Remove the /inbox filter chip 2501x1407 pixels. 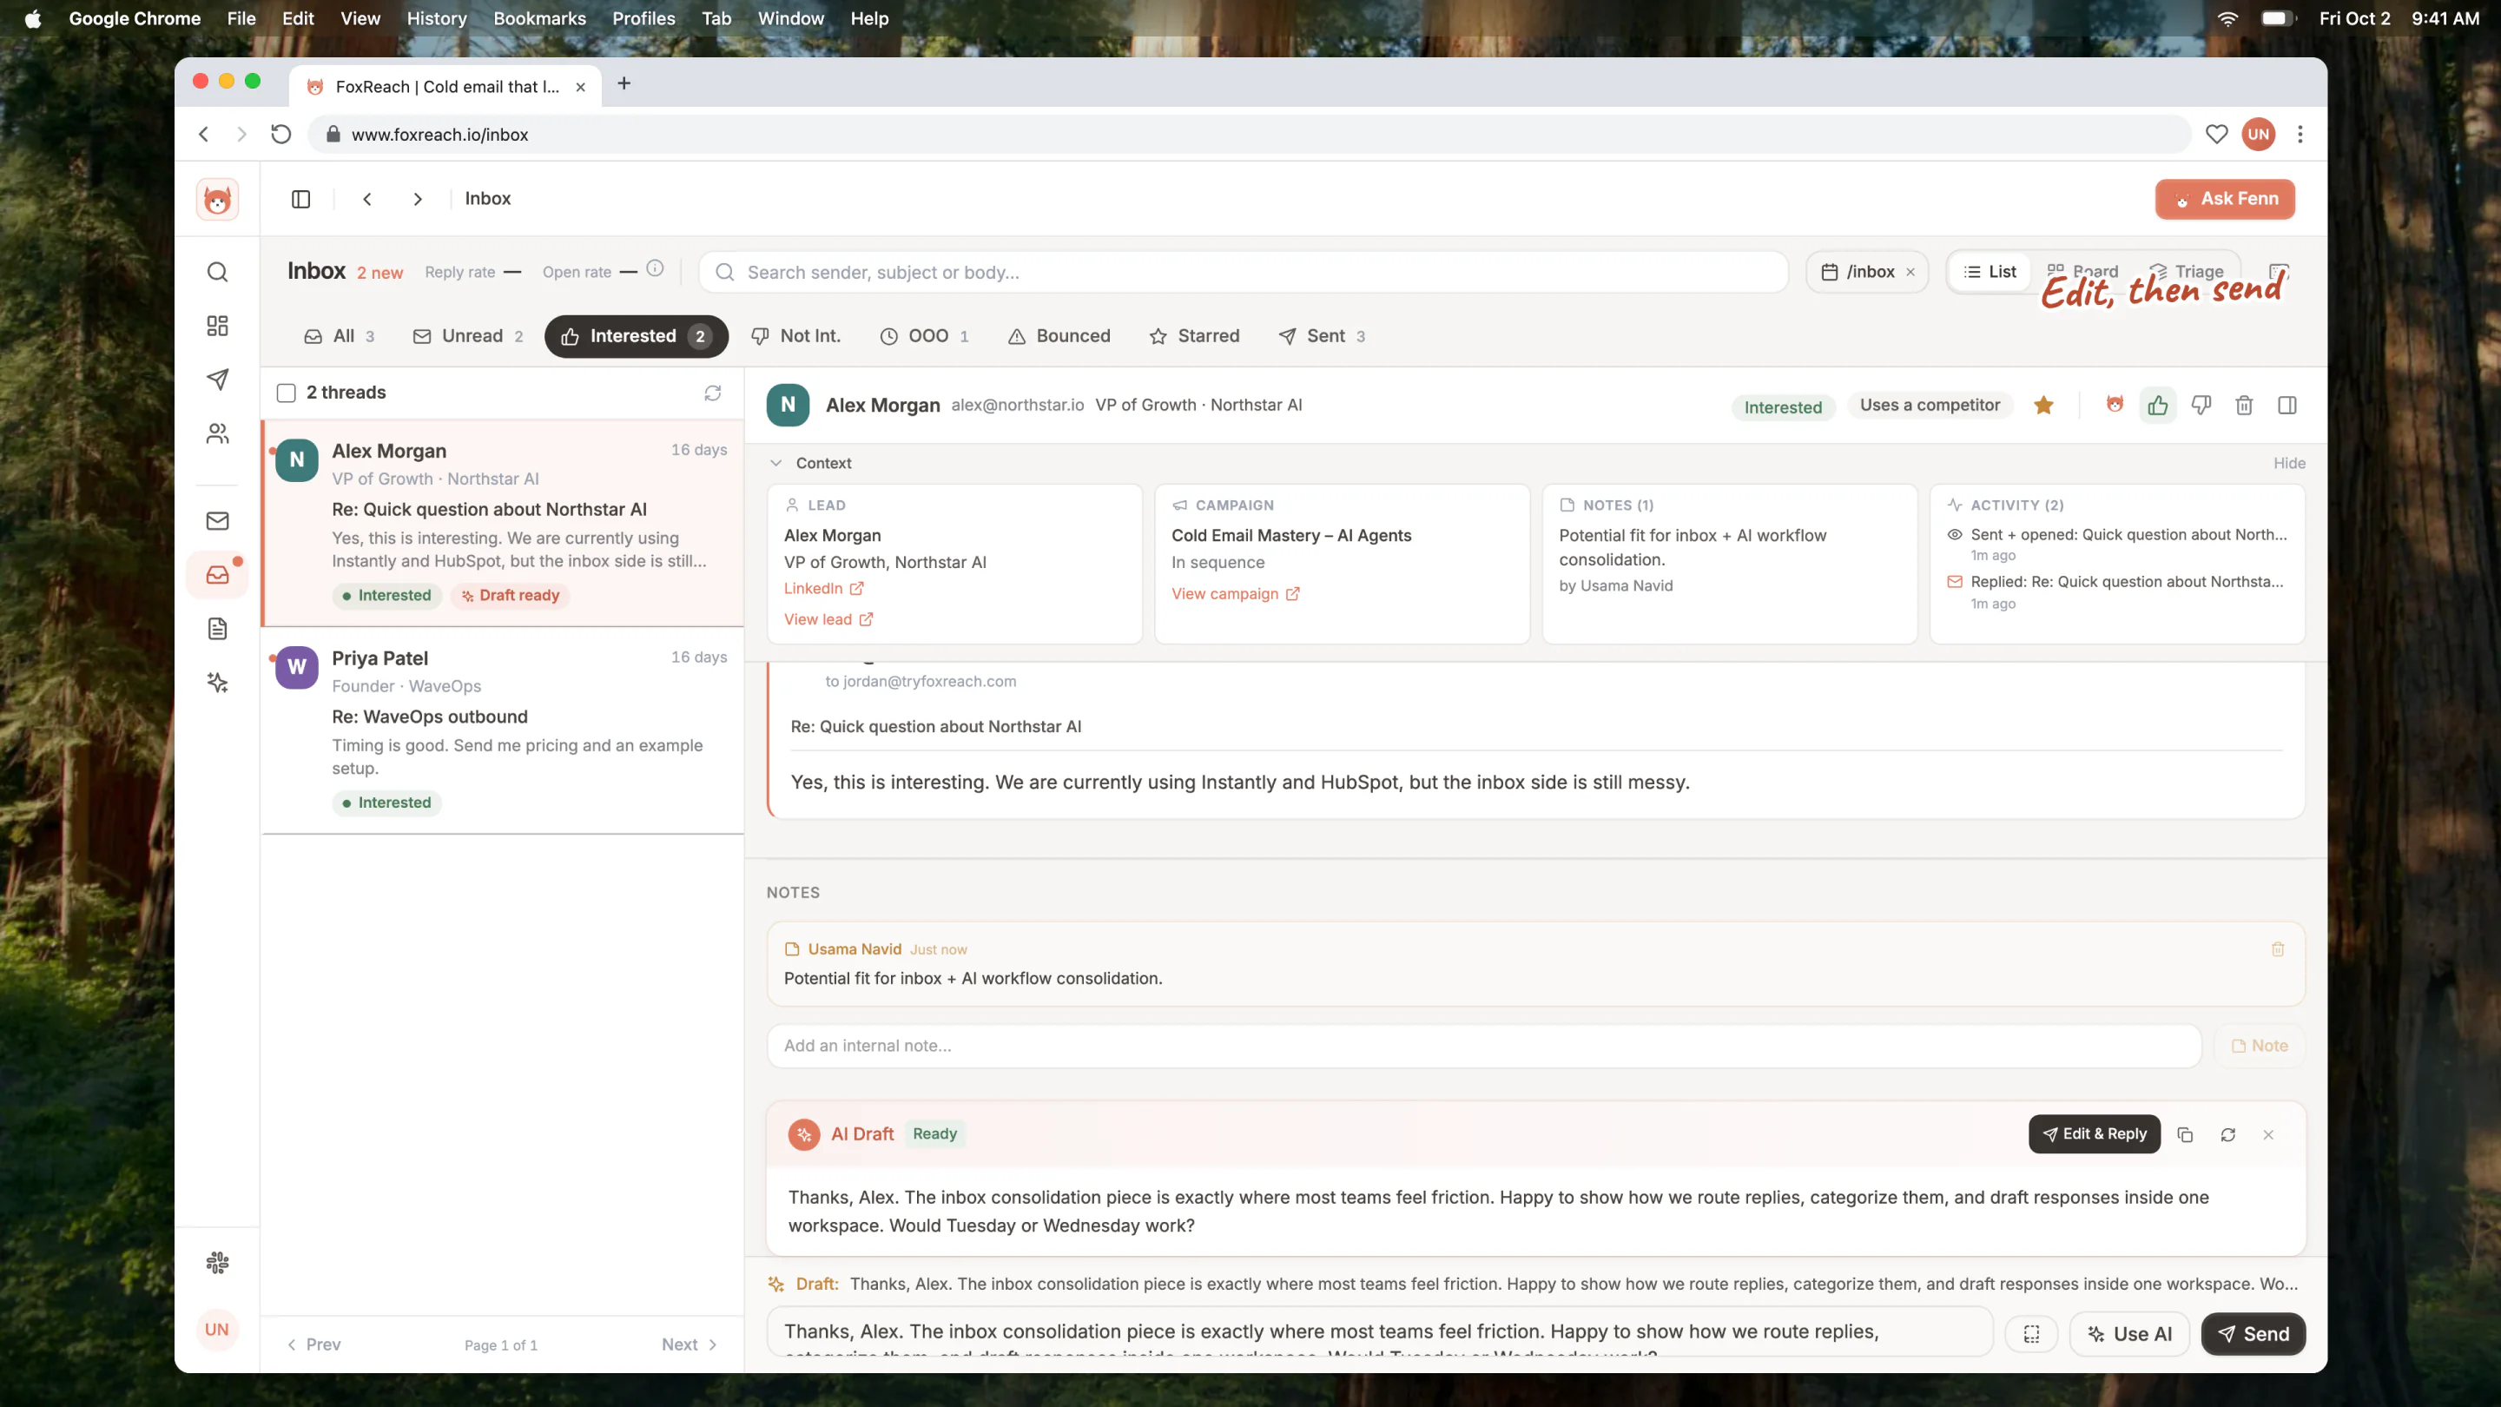pyautogui.click(x=1910, y=272)
